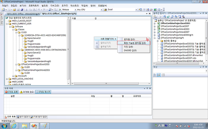This screenshot has width=208, height=129.
Task: Switch to 기호 찾기 결과 bottom tab
Action: point(39,117)
